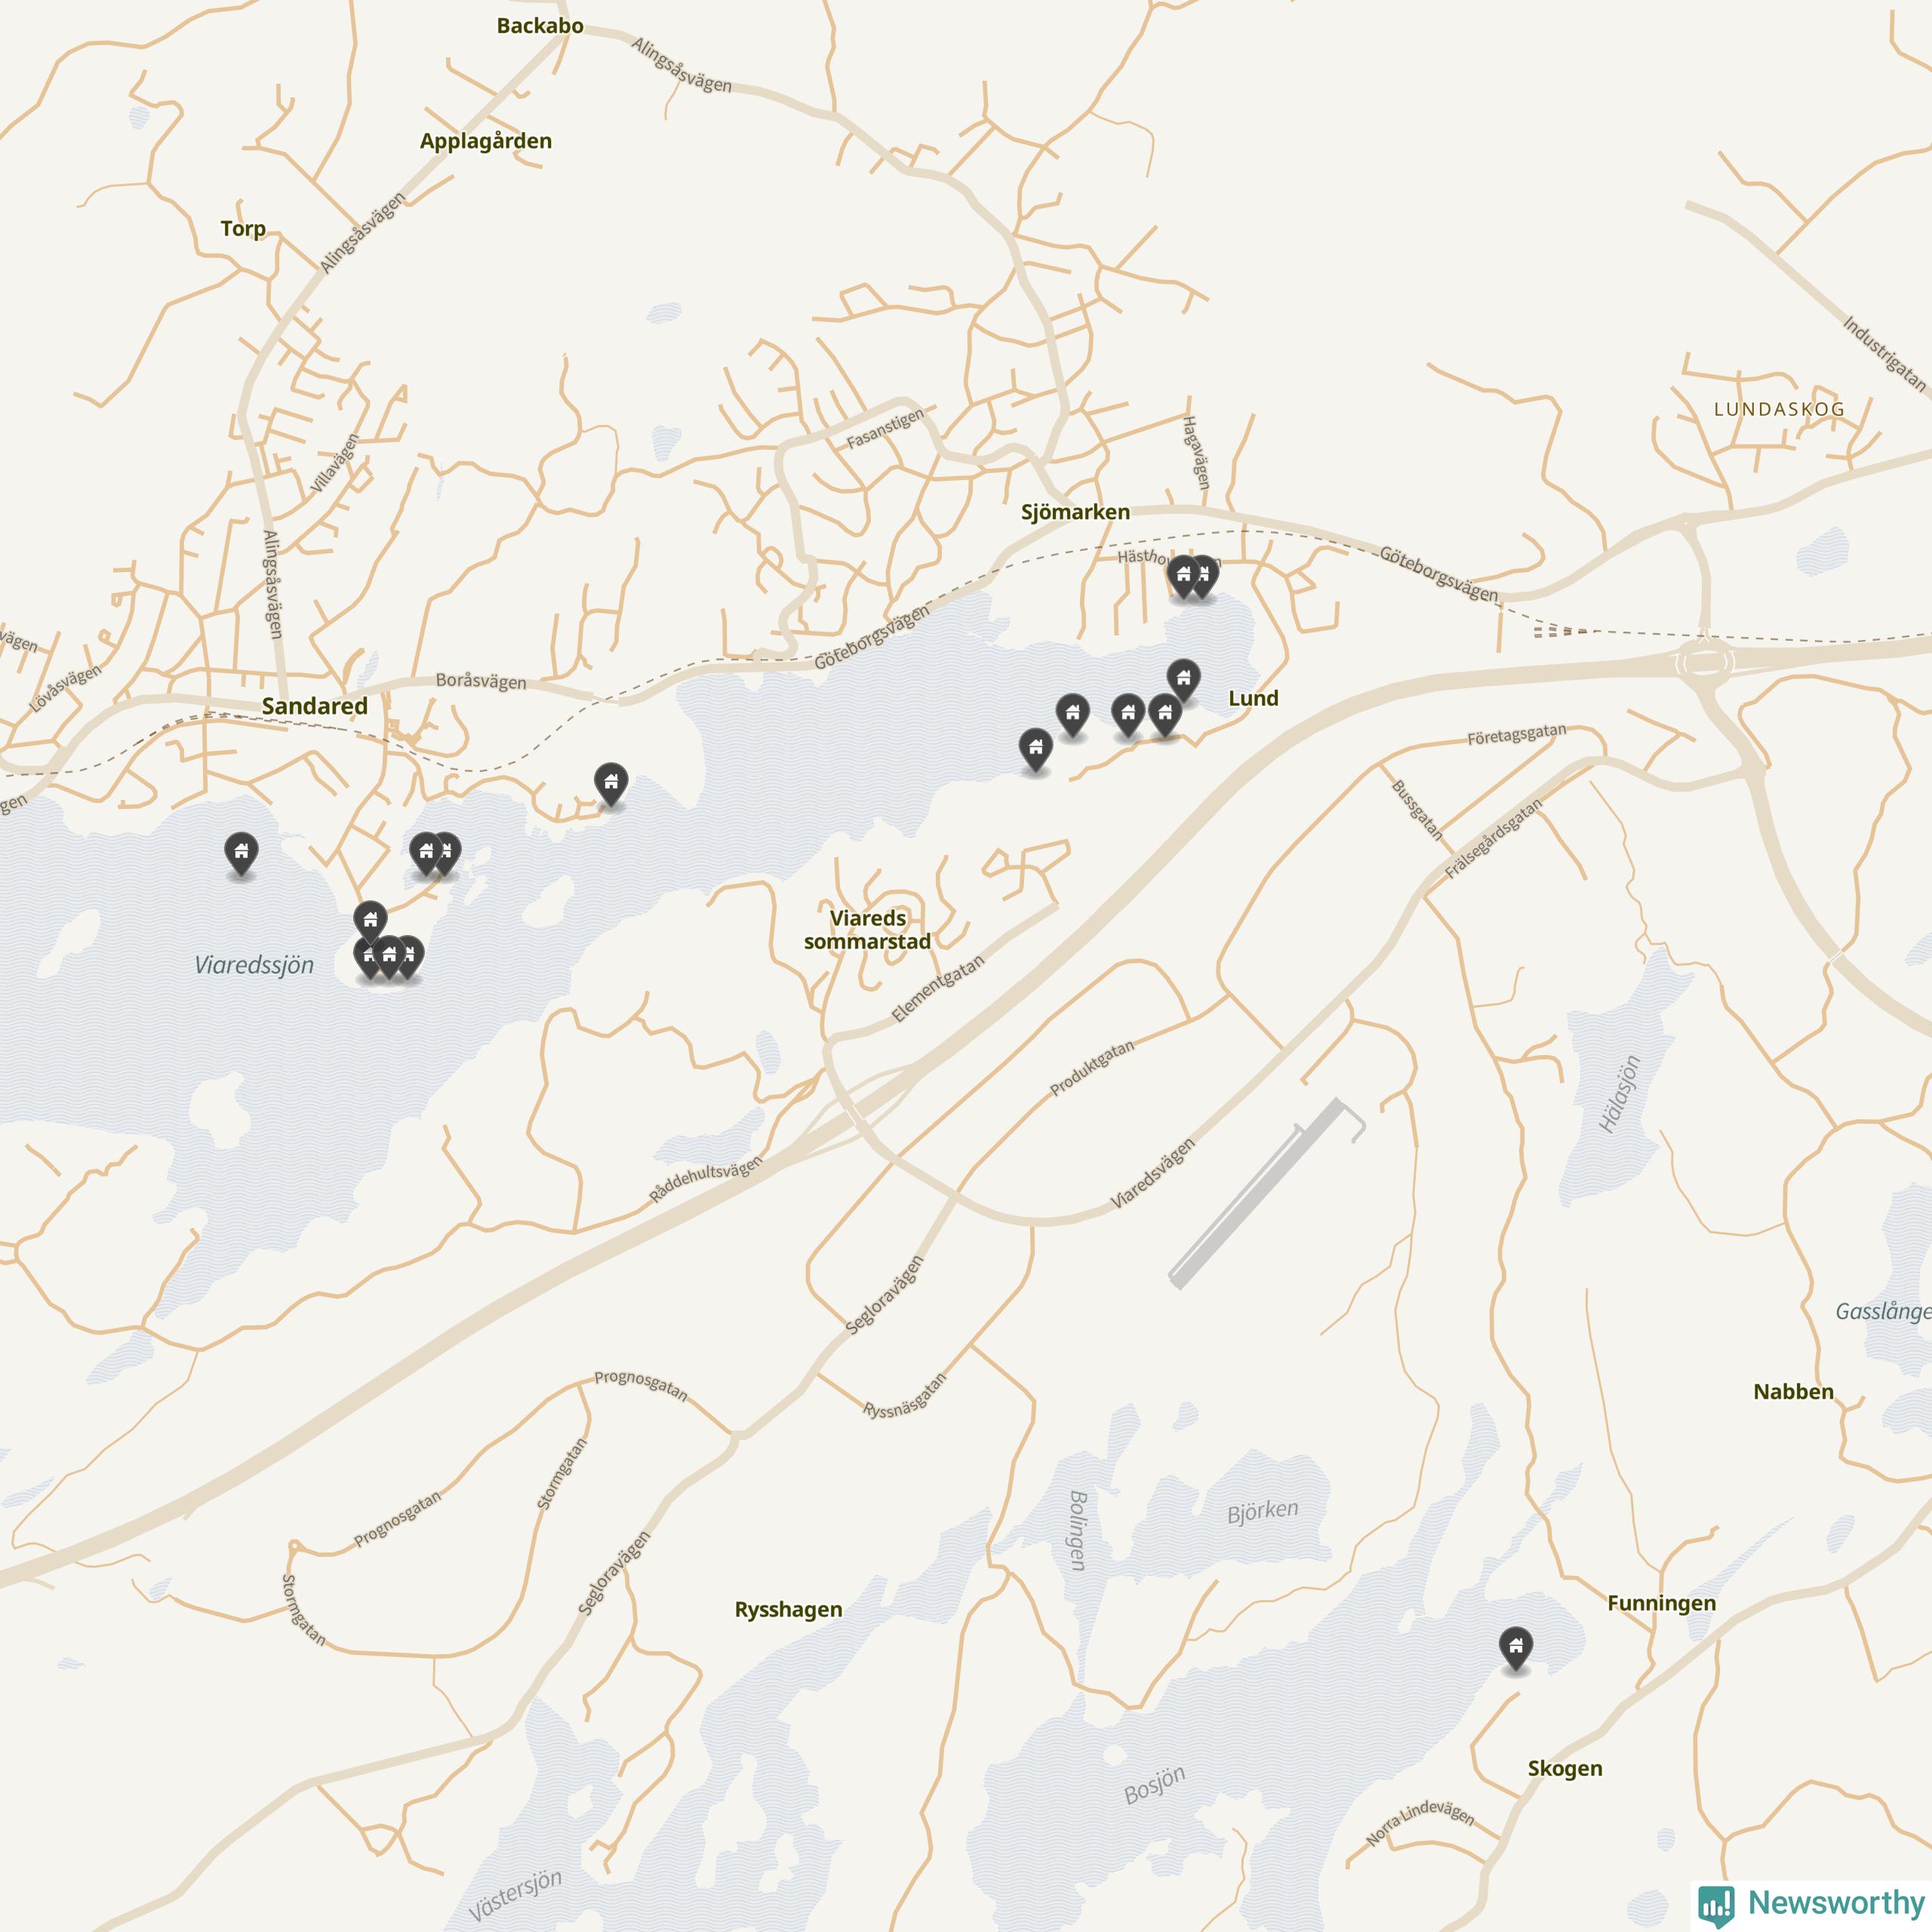Select the Applagården place label
The image size is (1932, 1932).
[485, 141]
